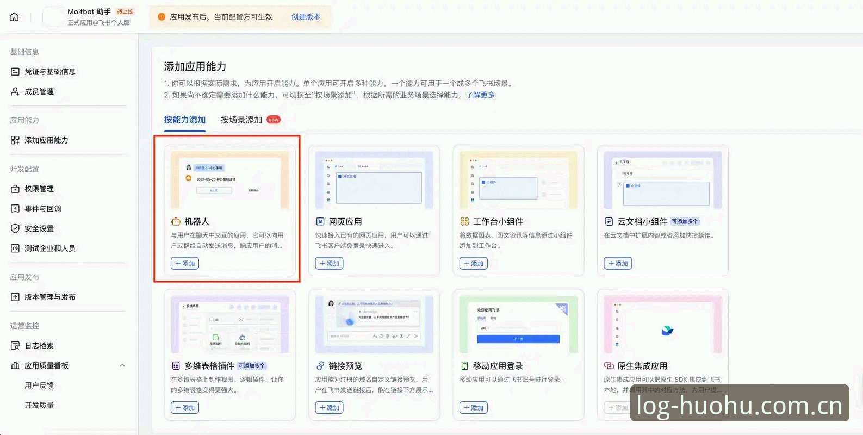
Task: Open 测试企业和人员 icon
Action: 15,248
